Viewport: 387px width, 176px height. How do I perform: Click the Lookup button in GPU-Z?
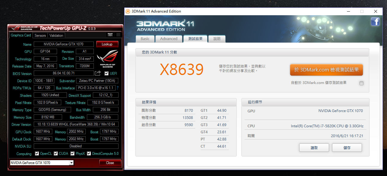[107, 44]
